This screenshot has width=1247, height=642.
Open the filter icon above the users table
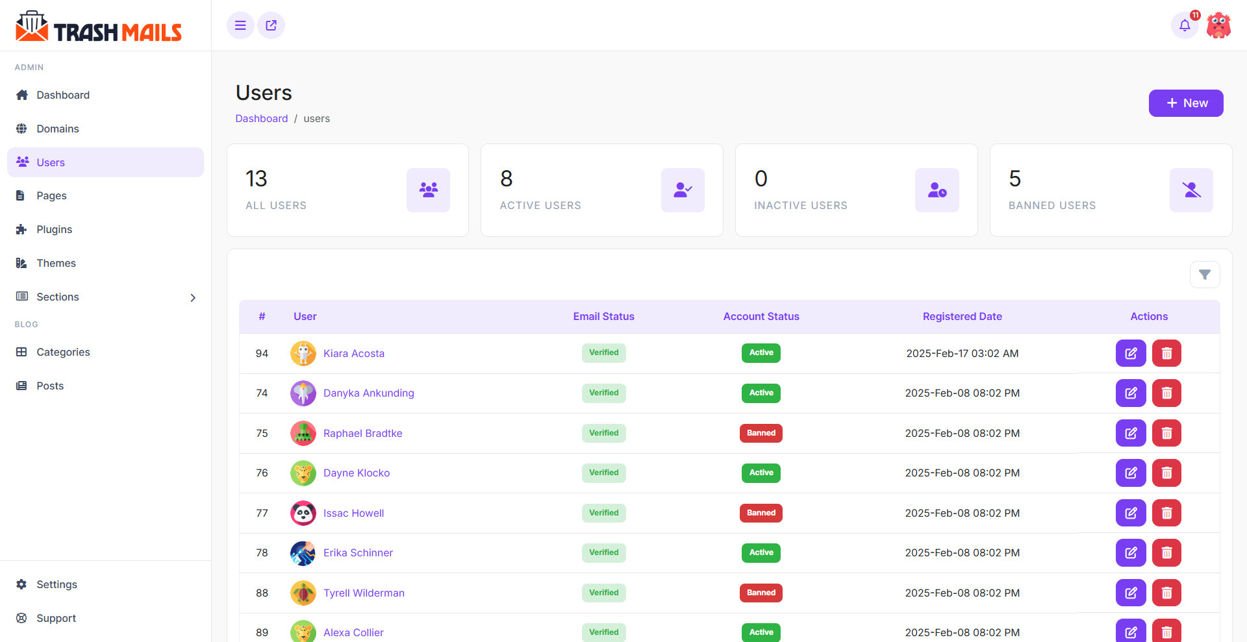point(1205,275)
